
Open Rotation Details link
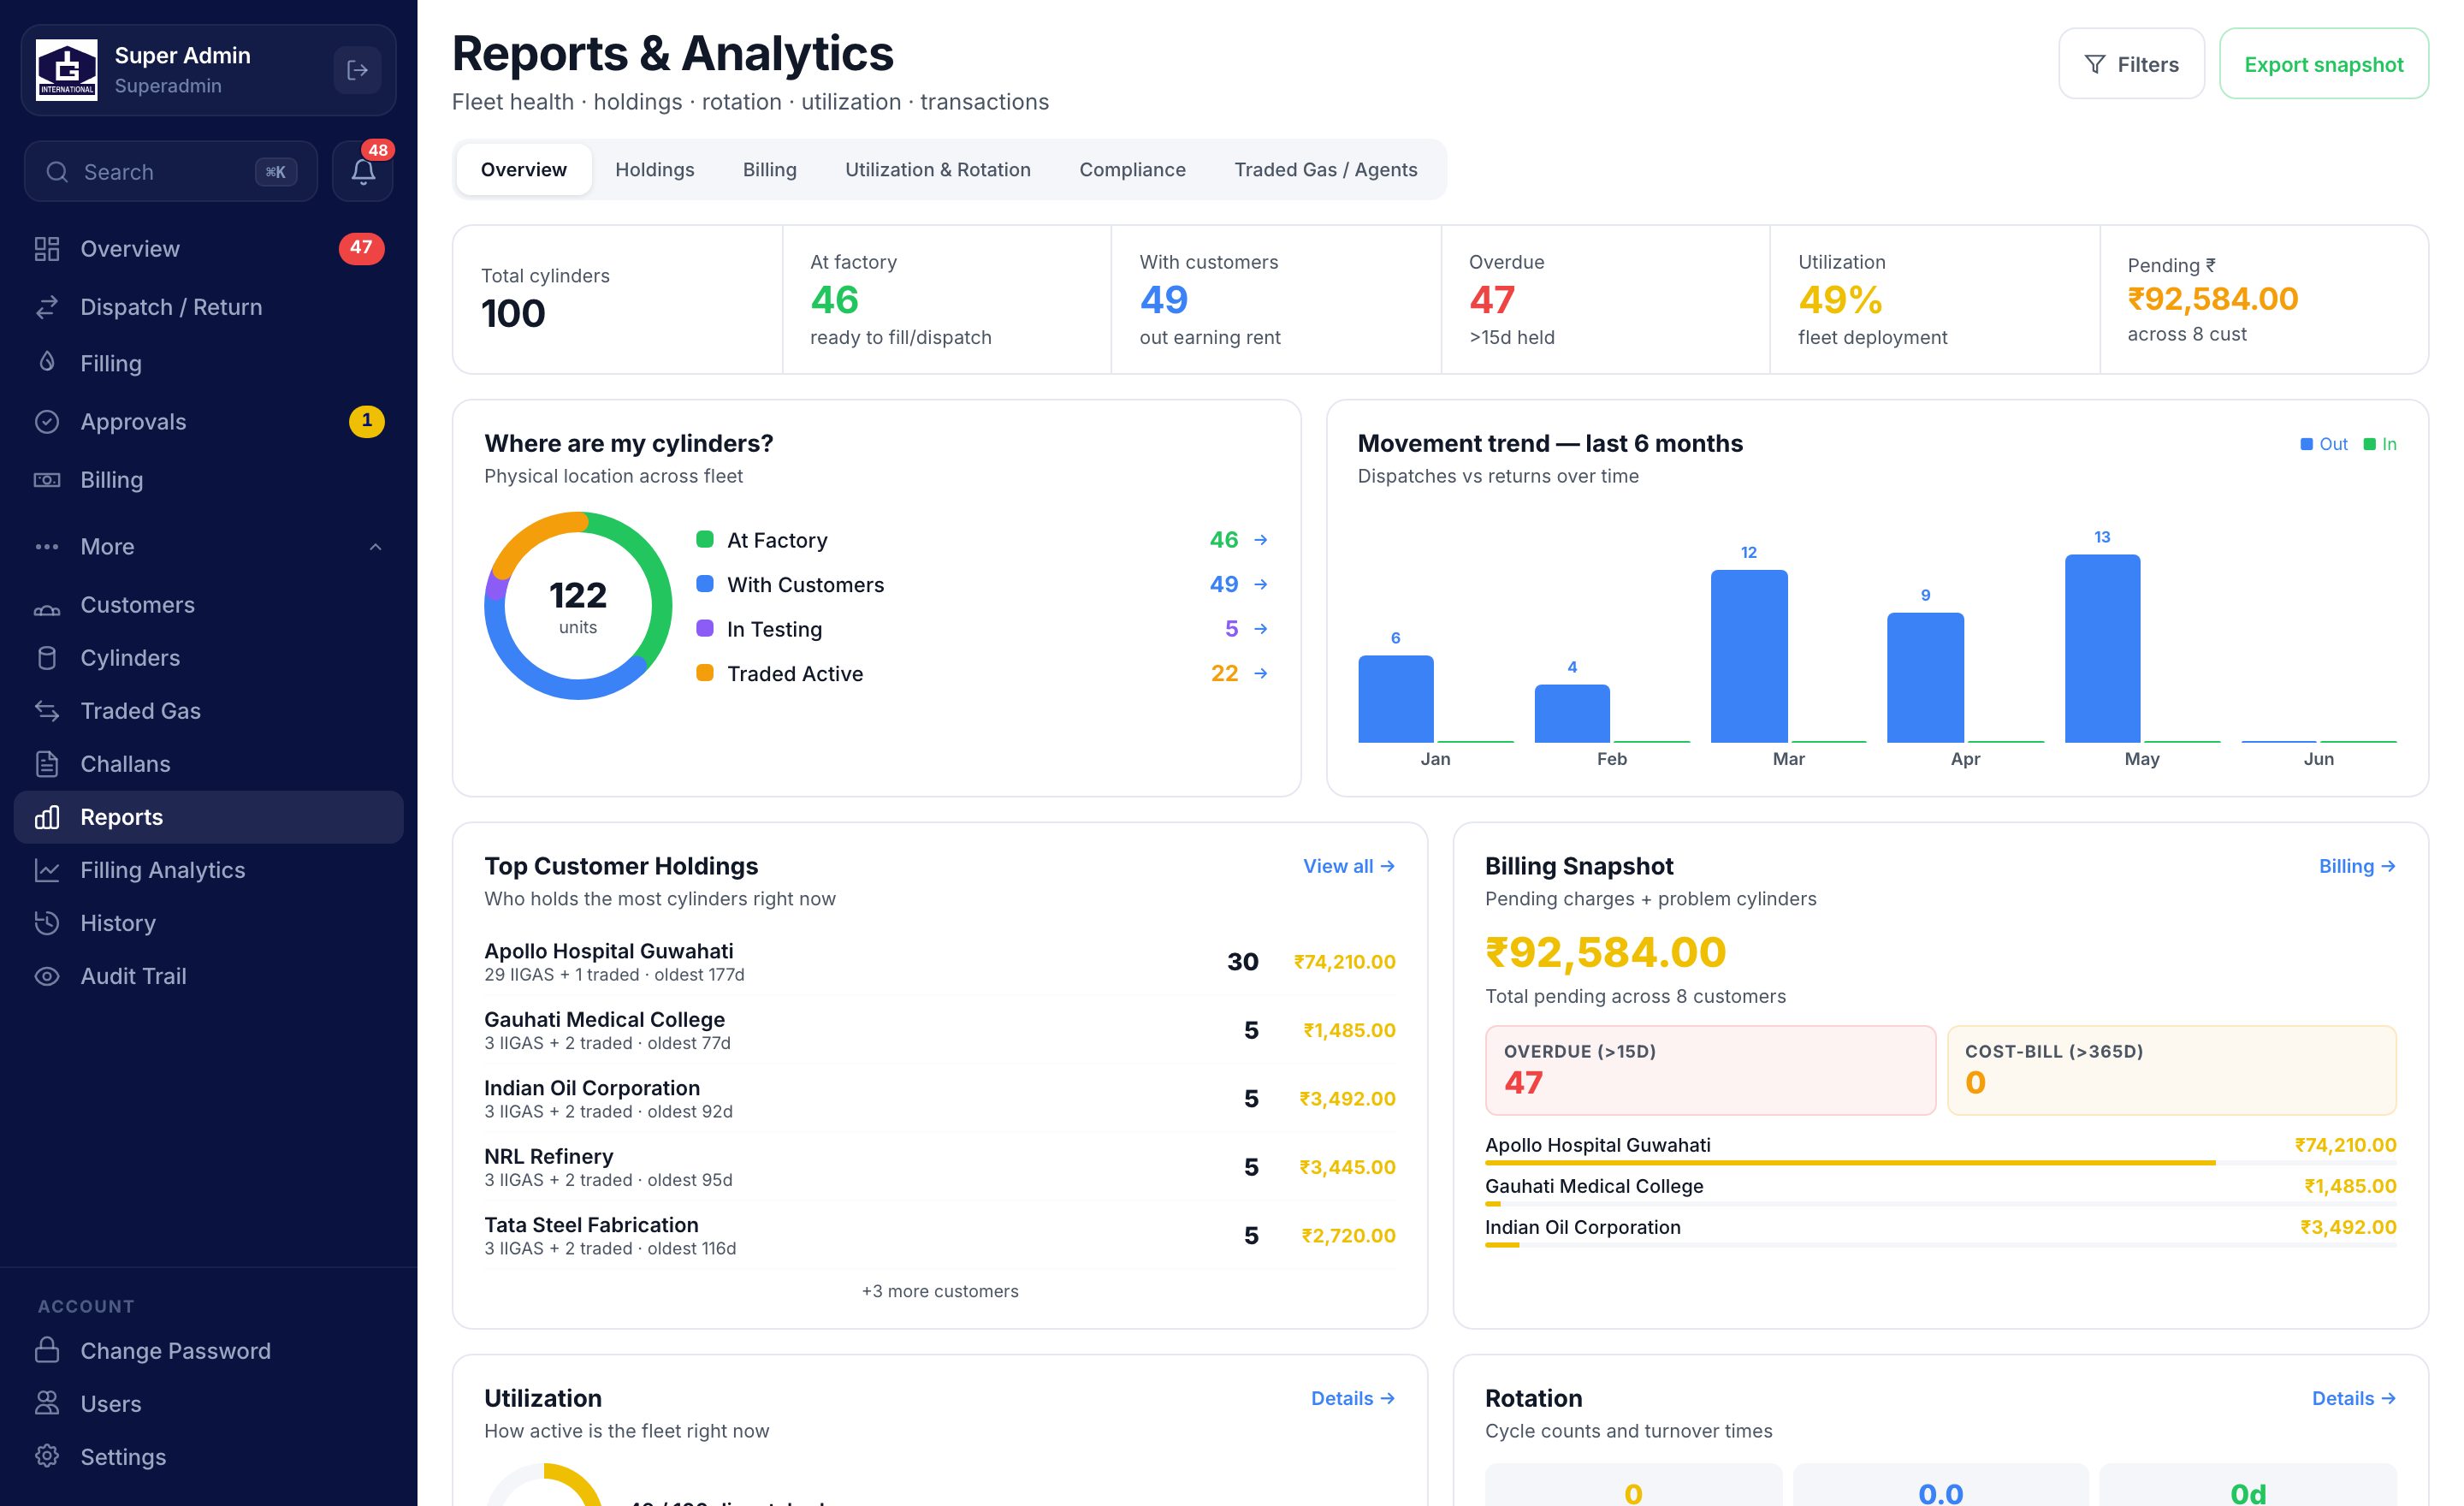coord(2354,1399)
